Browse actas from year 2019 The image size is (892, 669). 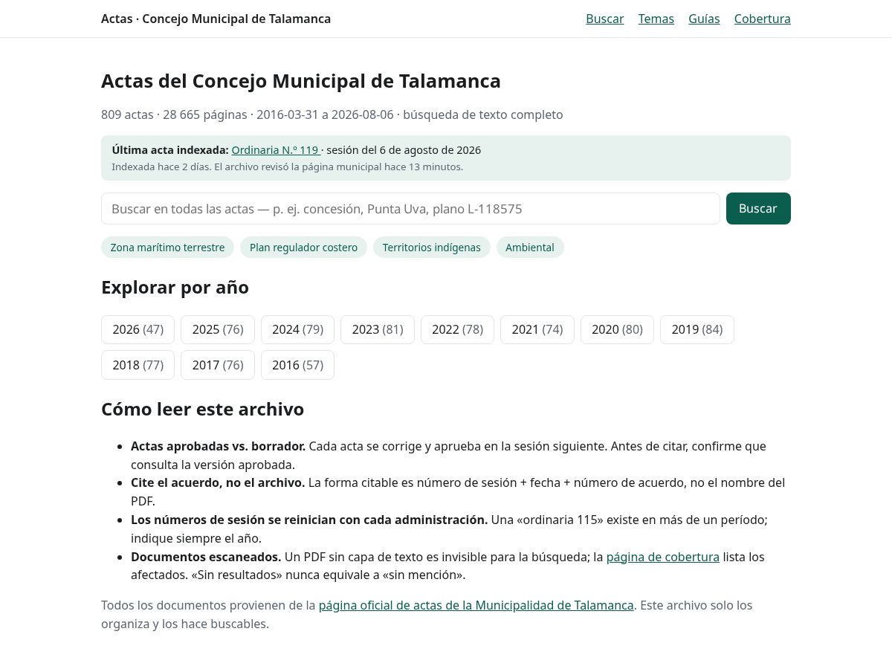click(697, 329)
